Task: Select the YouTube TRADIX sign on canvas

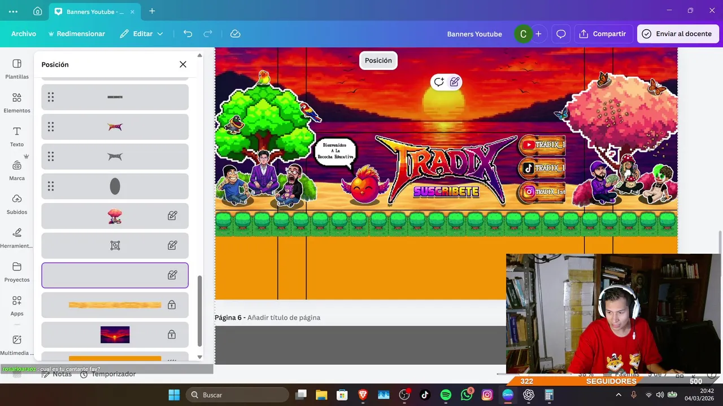Action: (x=542, y=145)
